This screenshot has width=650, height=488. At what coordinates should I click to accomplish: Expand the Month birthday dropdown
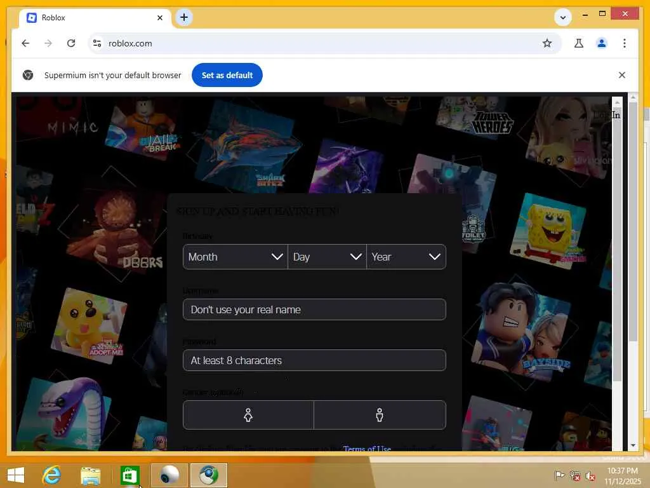click(235, 257)
